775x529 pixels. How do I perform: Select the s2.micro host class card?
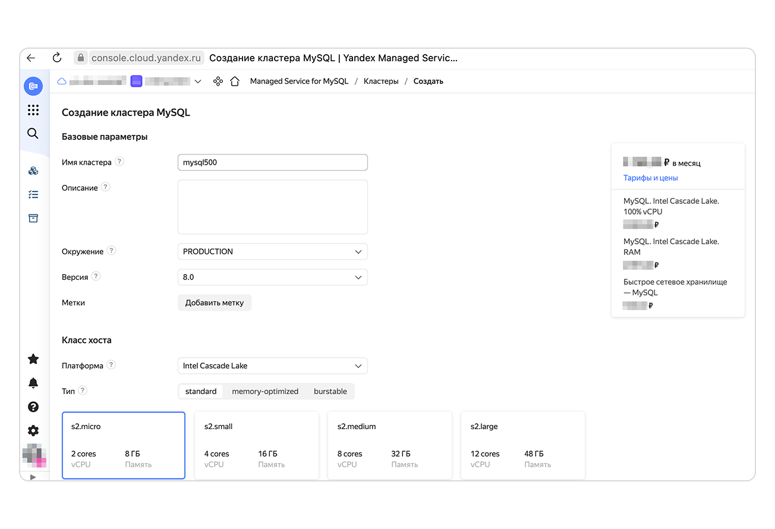(124, 446)
